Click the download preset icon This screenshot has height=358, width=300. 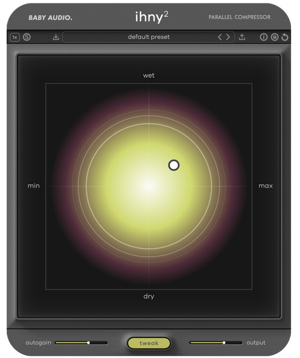tap(56, 37)
